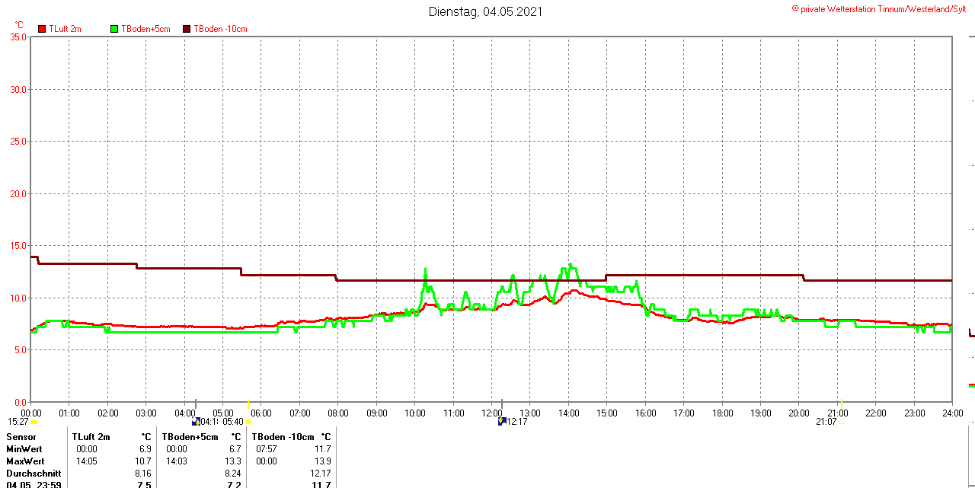Select the TBoden -10cm legend label
The width and height of the screenshot is (975, 488).
(x=220, y=29)
